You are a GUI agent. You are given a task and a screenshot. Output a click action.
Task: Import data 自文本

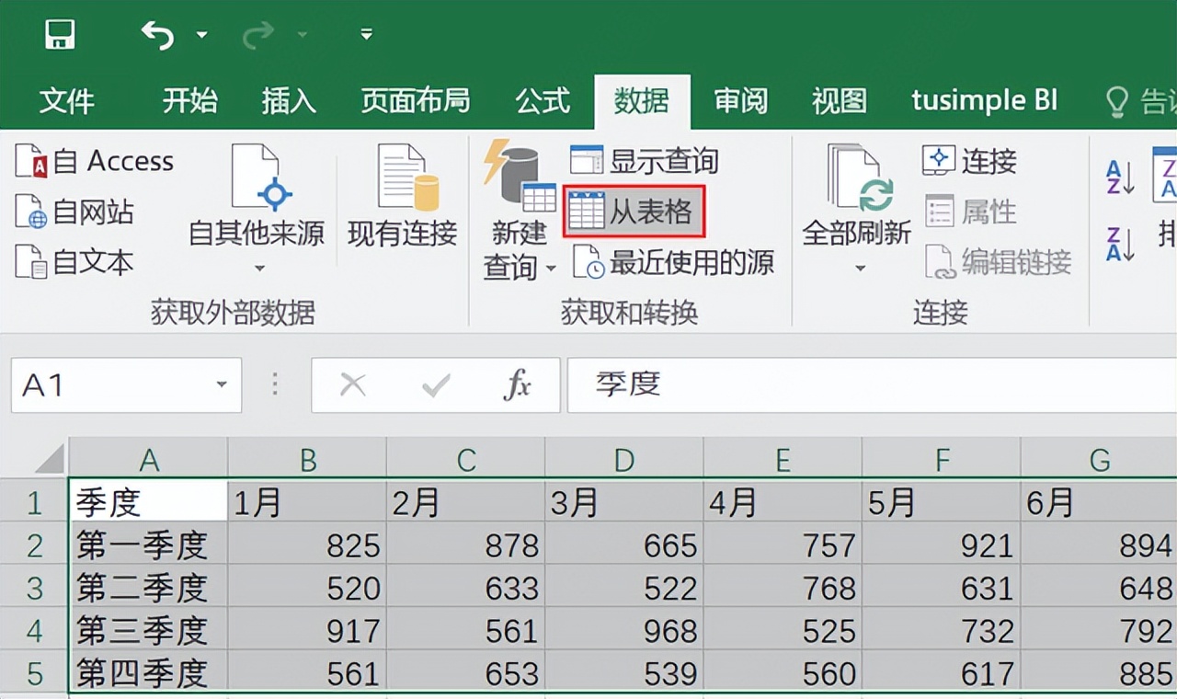click(74, 262)
